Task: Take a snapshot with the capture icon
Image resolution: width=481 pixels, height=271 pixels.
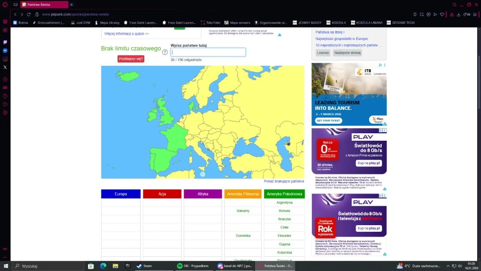Action: tap(422, 14)
